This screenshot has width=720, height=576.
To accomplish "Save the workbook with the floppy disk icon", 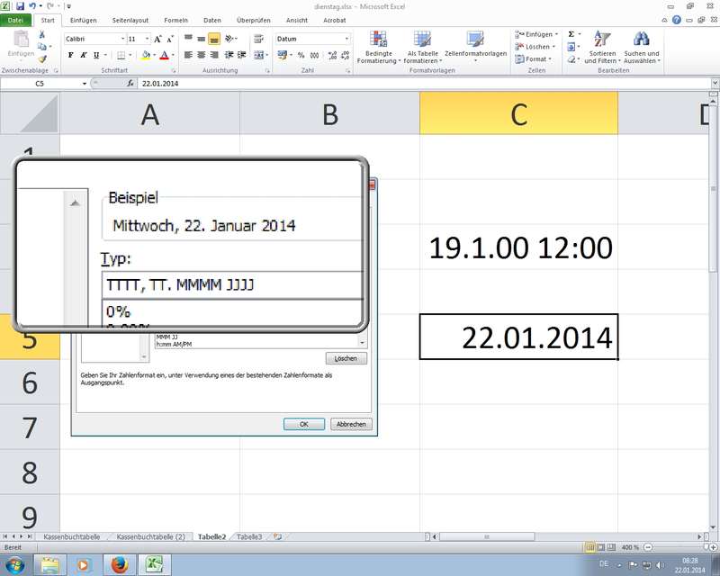I will (x=20, y=6).
